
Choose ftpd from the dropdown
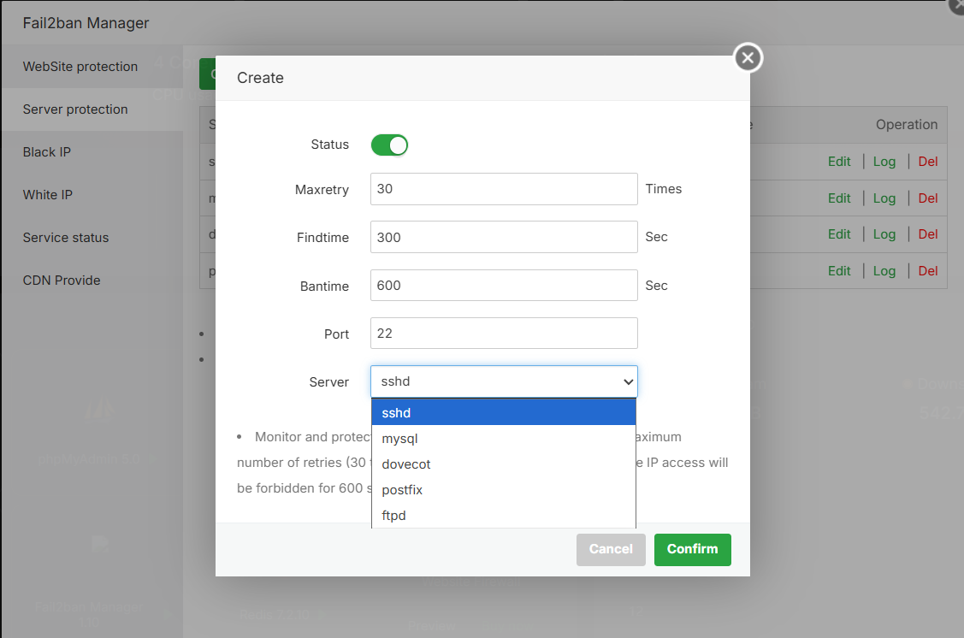click(504, 516)
